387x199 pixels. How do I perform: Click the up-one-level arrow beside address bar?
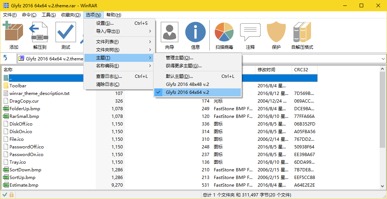[x=6, y=58]
